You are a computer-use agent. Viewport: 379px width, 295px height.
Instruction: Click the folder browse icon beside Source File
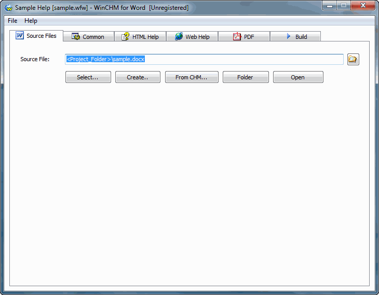coord(353,60)
